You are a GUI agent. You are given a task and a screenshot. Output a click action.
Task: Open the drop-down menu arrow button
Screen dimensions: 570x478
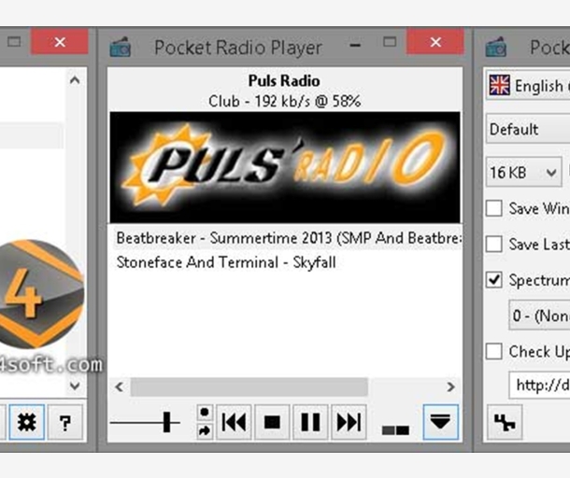tap(440, 422)
